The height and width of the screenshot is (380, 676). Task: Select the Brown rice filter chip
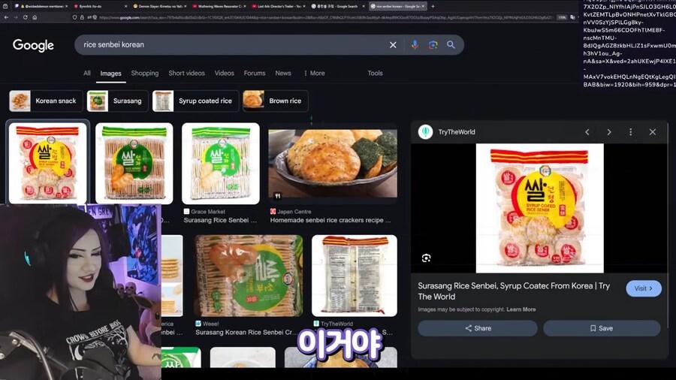pyautogui.click(x=275, y=101)
